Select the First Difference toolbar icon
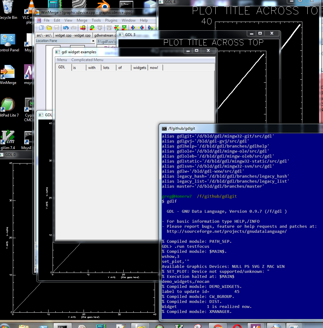Viewport: 323px width, 328px height. [110, 28]
